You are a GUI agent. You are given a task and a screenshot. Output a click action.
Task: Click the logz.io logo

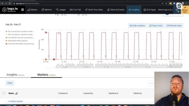(x=10, y=10)
